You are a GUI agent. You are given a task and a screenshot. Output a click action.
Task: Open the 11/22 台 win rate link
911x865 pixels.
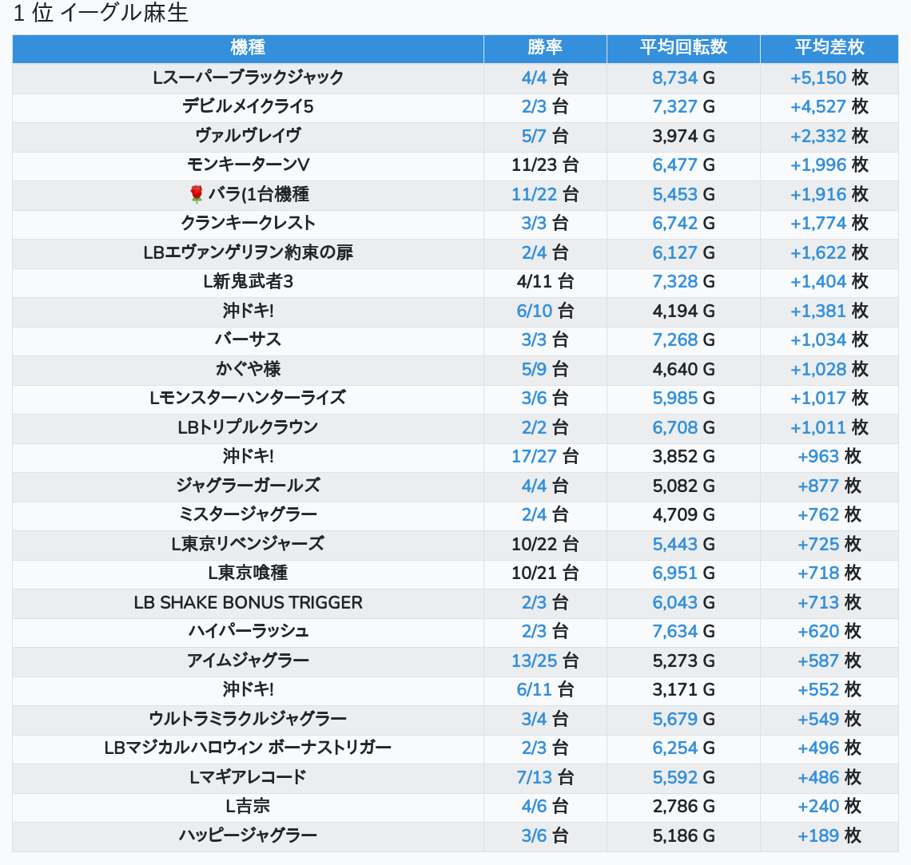pyautogui.click(x=534, y=194)
